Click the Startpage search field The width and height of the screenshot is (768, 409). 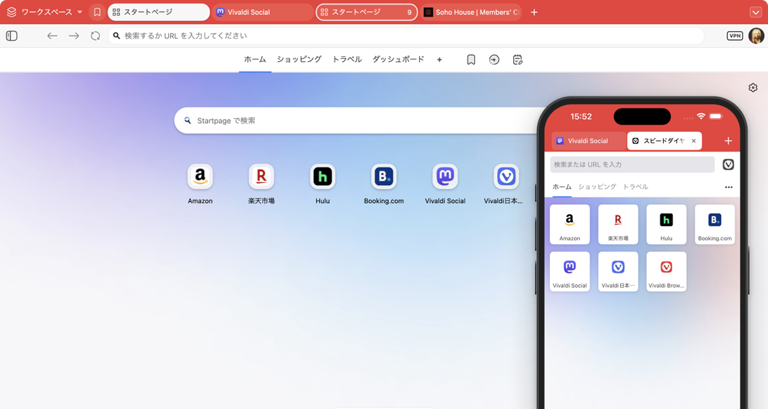pyautogui.click(x=352, y=120)
